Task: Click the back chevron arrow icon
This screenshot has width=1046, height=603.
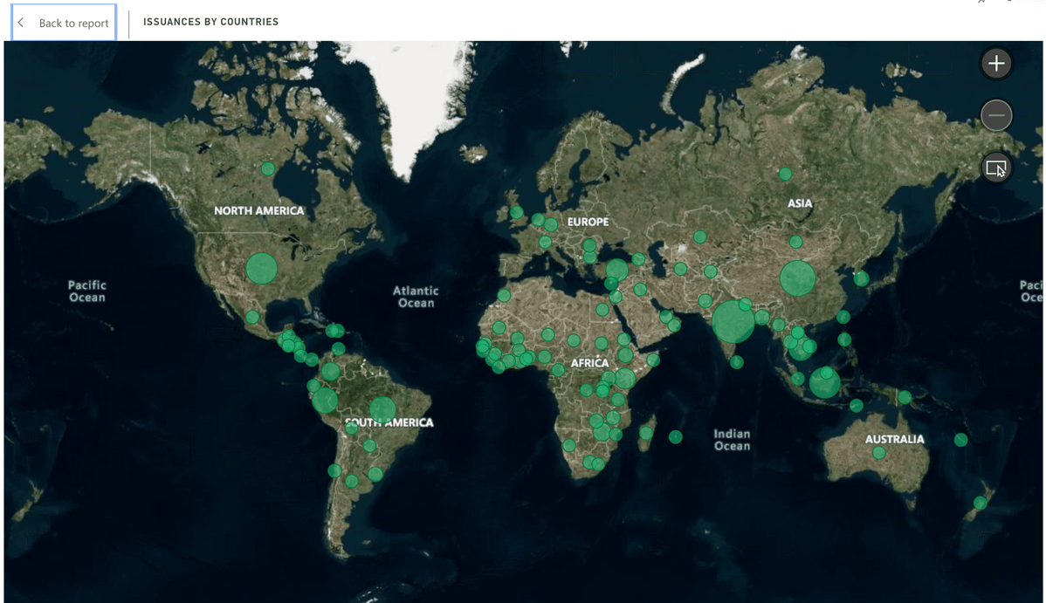Action: [x=21, y=23]
